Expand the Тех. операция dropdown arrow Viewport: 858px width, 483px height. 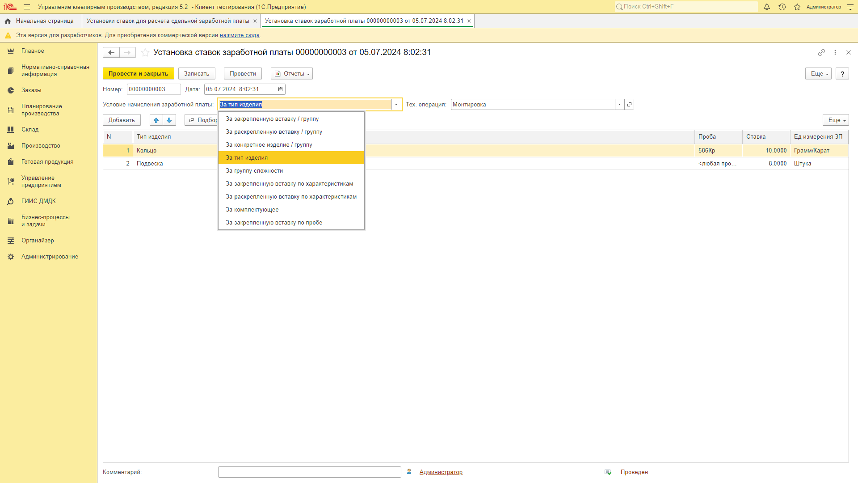[619, 105]
